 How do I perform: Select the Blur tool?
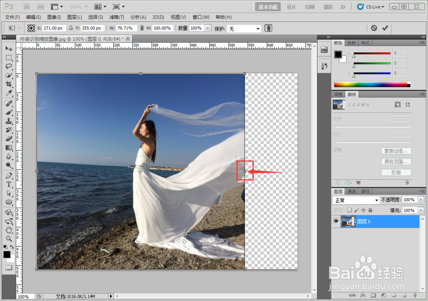pos(9,157)
